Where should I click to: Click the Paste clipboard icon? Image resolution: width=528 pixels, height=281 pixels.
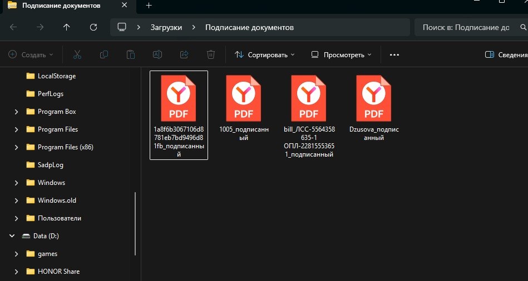[x=131, y=54]
